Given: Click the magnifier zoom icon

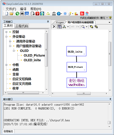Looking at the screenshot, I should coord(83,27).
